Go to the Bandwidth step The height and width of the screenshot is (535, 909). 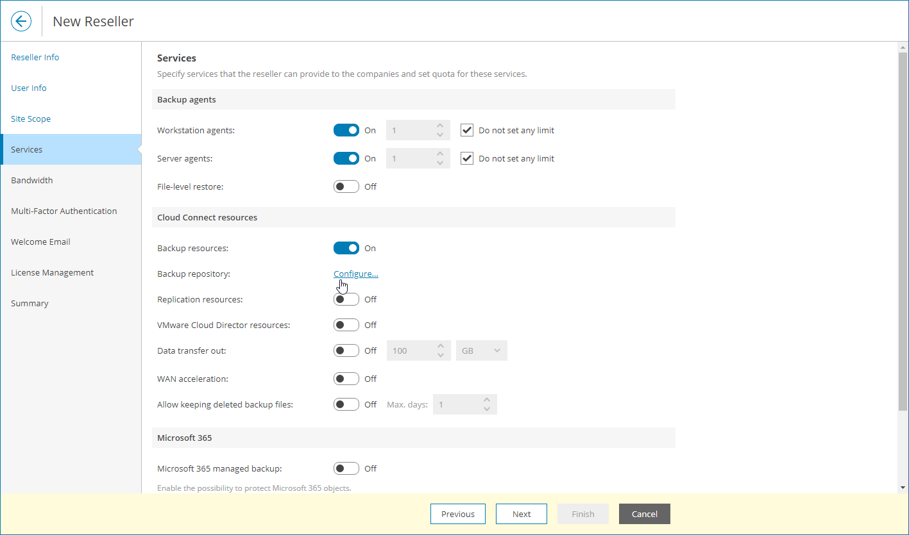tap(32, 180)
